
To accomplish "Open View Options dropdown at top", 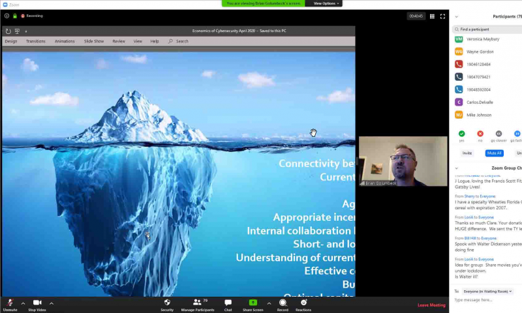I will 326,3.
